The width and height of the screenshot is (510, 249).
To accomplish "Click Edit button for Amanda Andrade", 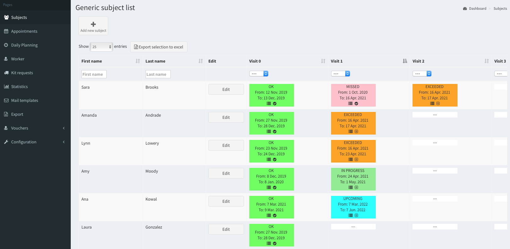I will 226,117.
